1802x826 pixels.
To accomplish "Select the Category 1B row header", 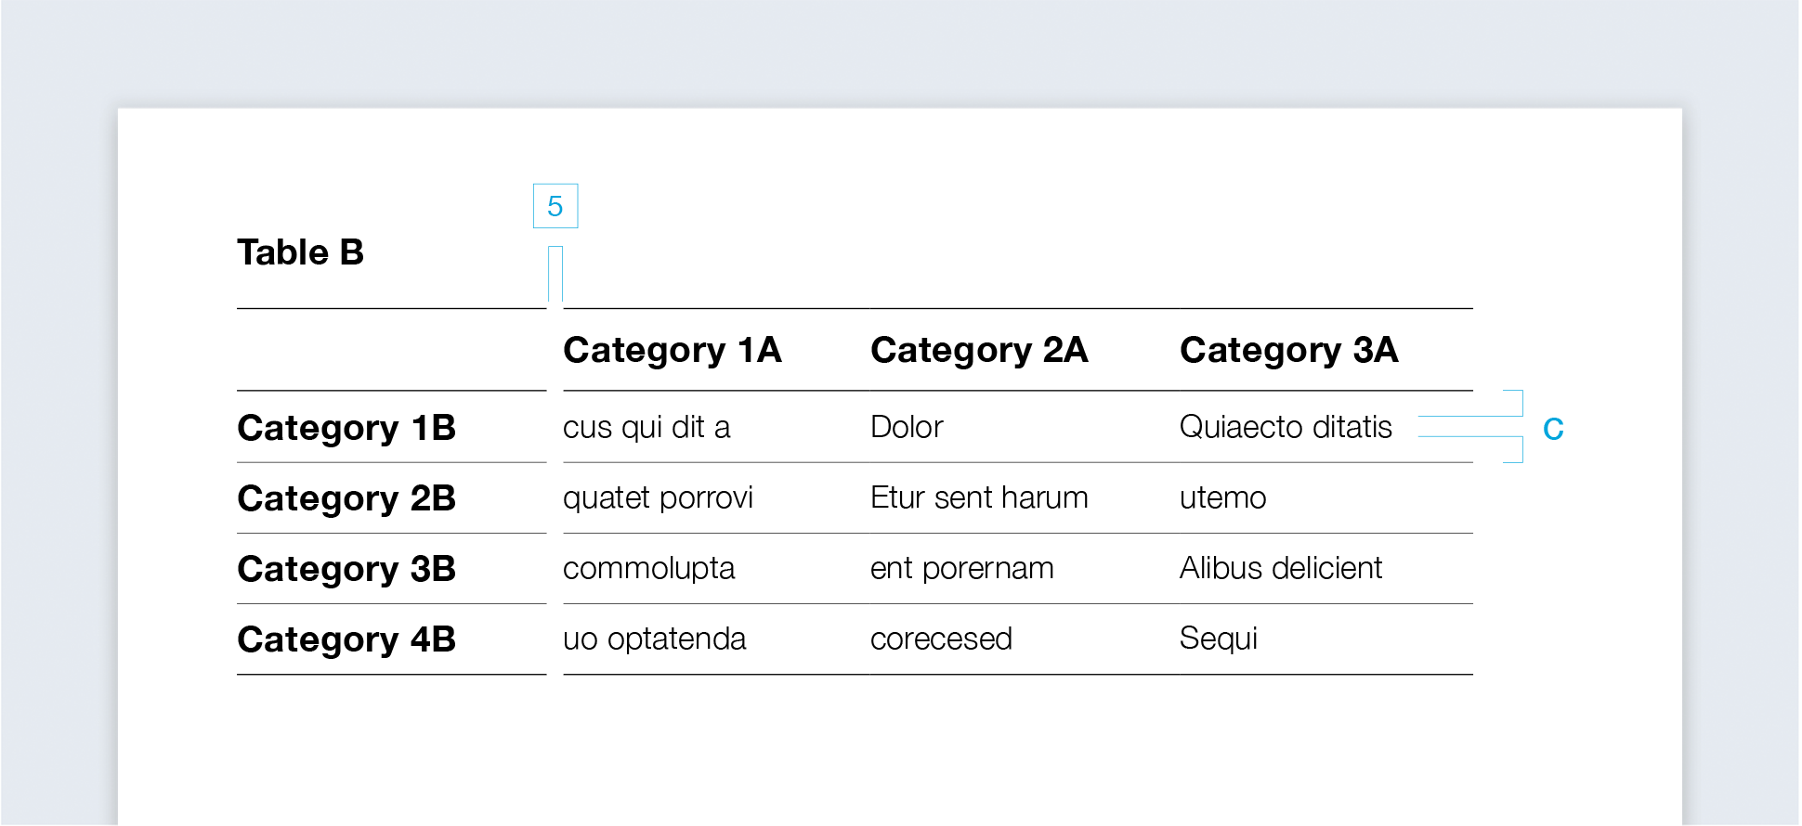I will pyautogui.click(x=346, y=428).
